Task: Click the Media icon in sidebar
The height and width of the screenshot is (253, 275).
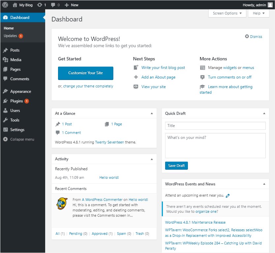Action: click(x=5, y=60)
